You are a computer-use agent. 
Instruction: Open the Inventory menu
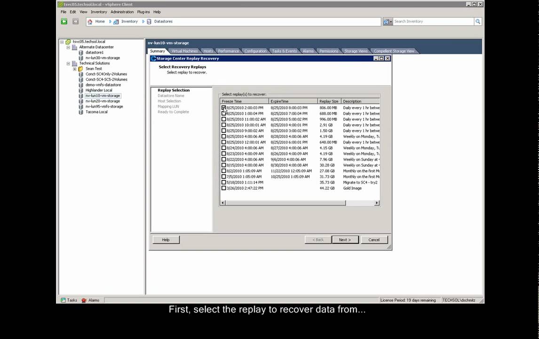(99, 12)
